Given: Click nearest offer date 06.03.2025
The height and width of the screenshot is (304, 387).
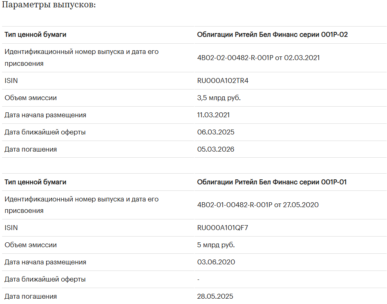Looking at the screenshot, I should 216,132.
